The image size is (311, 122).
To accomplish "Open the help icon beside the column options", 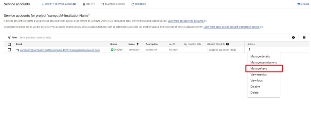I will pos(293,37).
